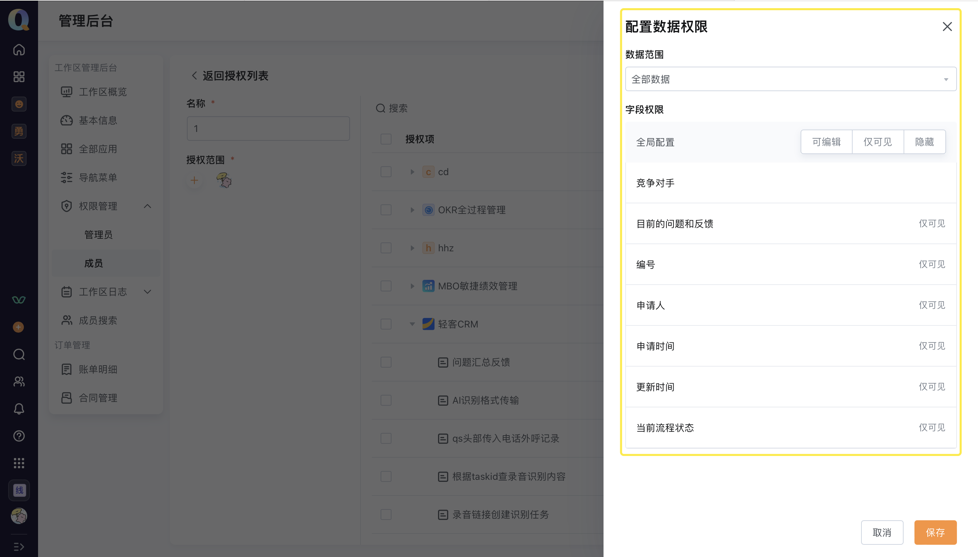Screen dimensions: 978x557
Task: Click the MBO敏捷绩效管理 app icon
Action: (428, 286)
